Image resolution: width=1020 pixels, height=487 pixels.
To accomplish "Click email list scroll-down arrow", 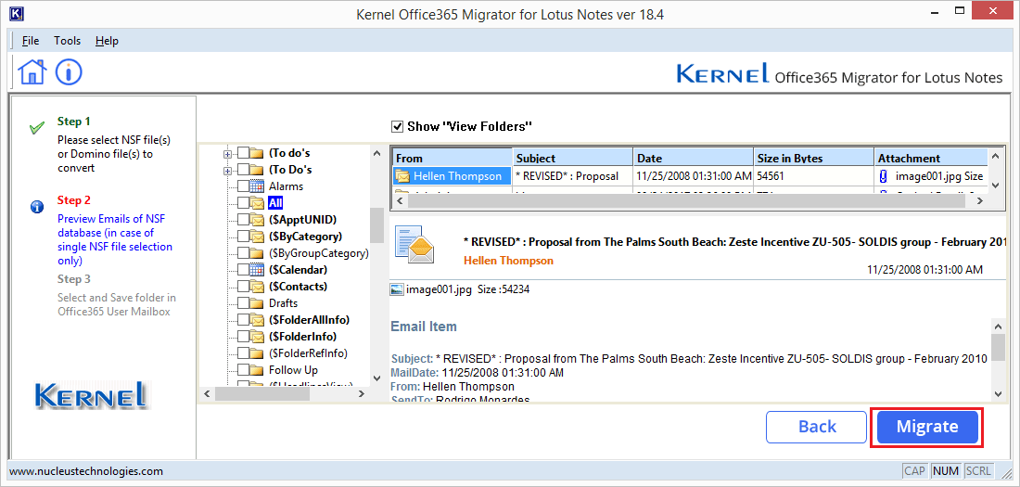I will pyautogui.click(x=995, y=186).
